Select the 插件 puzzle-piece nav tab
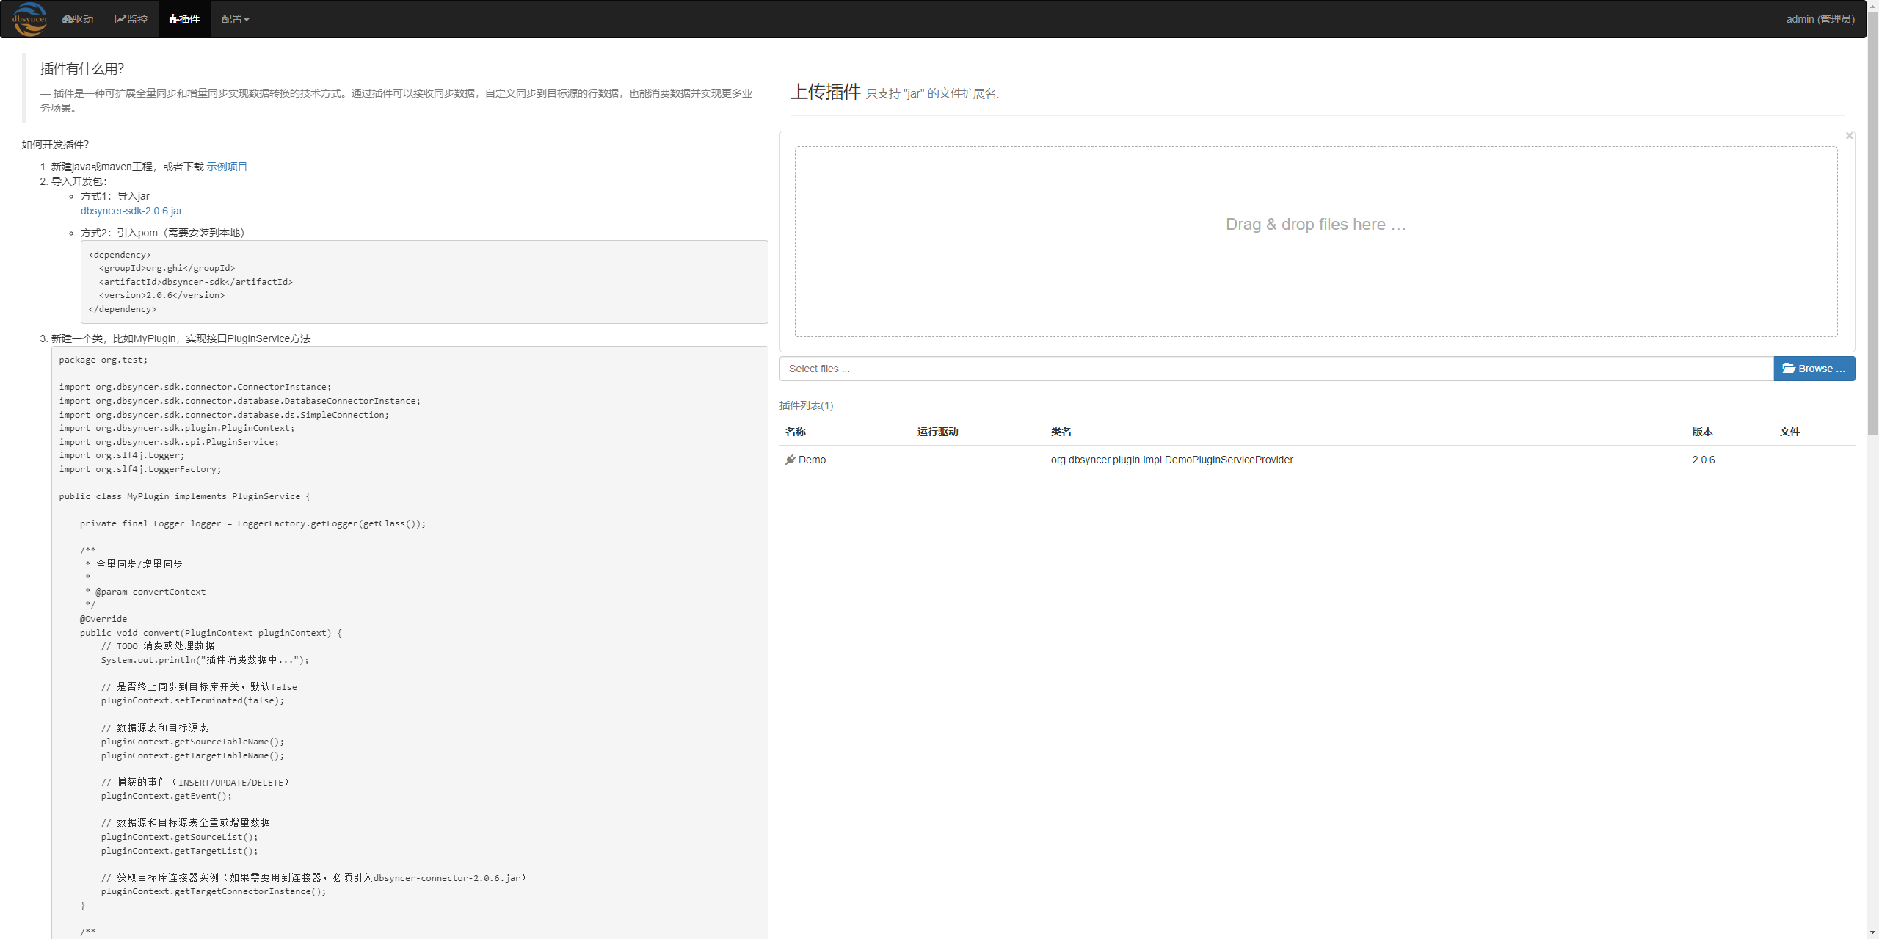 tap(184, 19)
